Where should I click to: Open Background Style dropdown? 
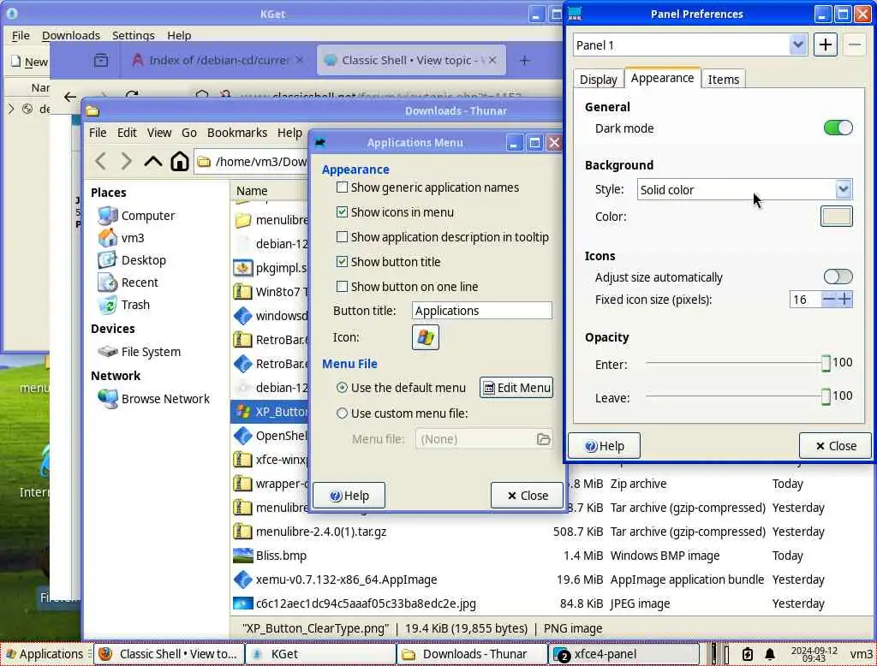[744, 190]
